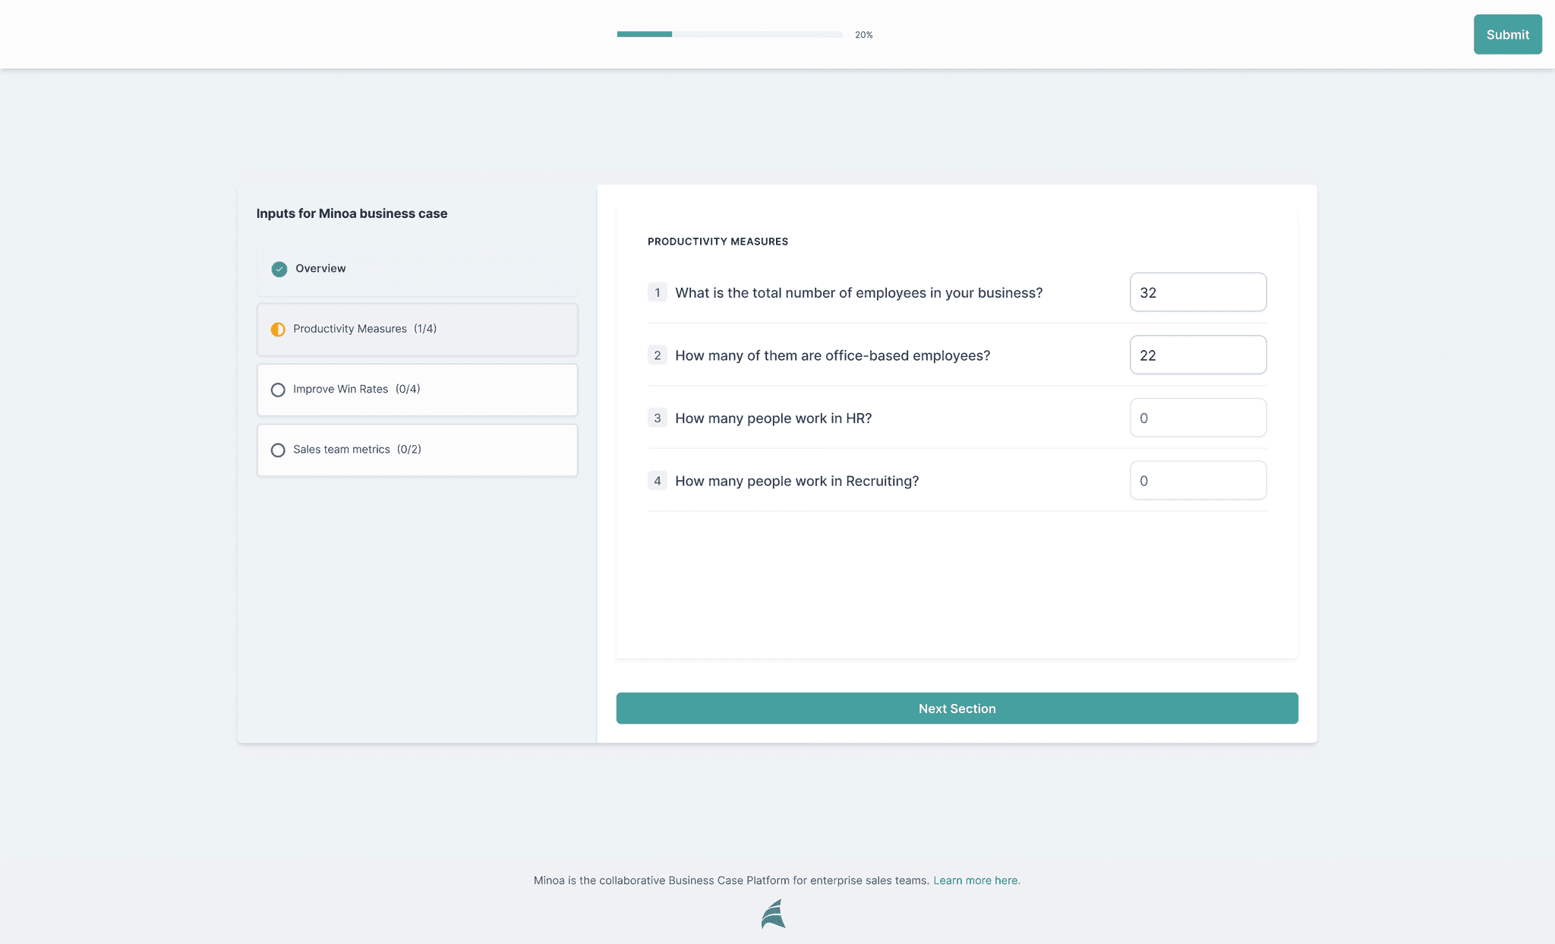Follow the Learn more here link
The height and width of the screenshot is (944, 1555).
976,880
